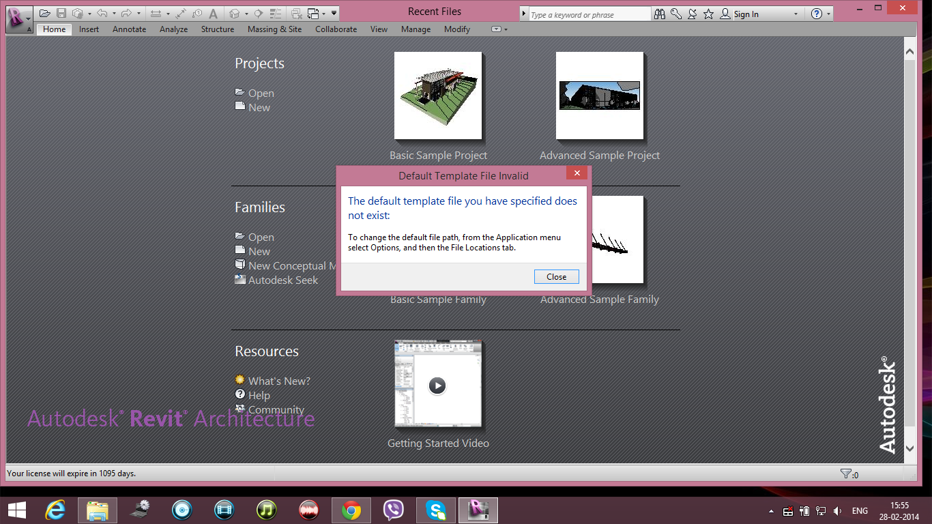The image size is (932, 524).
Task: Expand the 3D View dropdown arrow
Action: click(x=246, y=14)
